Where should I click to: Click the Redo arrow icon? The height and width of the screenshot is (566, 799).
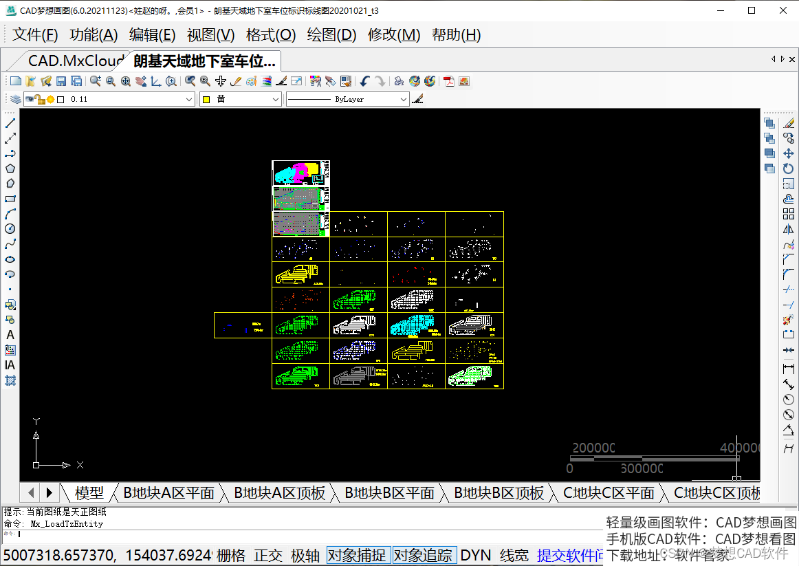(380, 81)
